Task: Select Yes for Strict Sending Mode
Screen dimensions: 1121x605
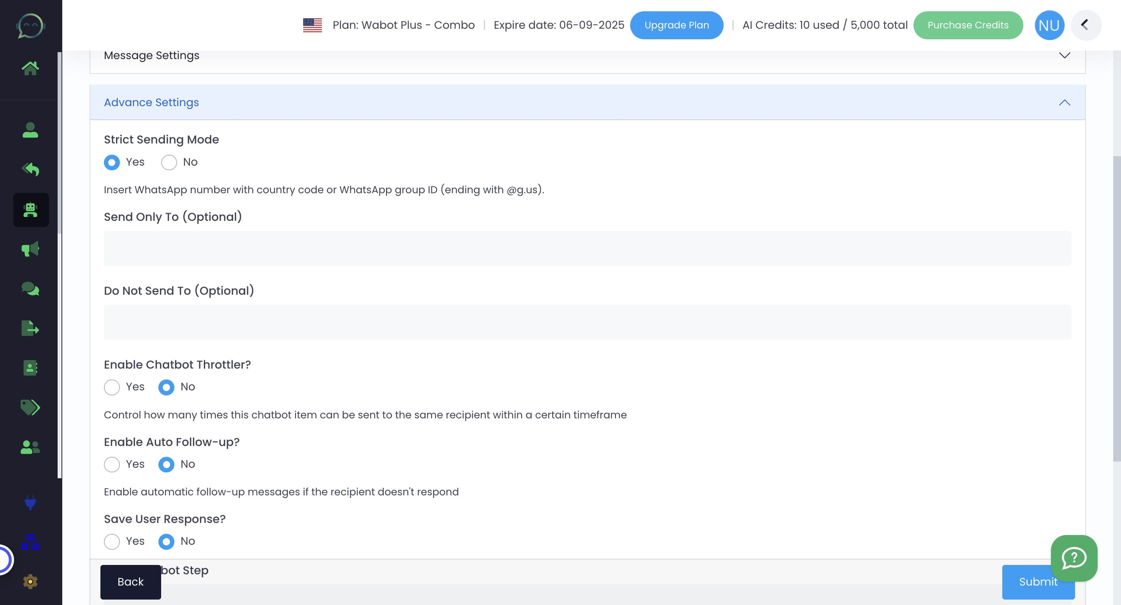Action: pos(112,162)
